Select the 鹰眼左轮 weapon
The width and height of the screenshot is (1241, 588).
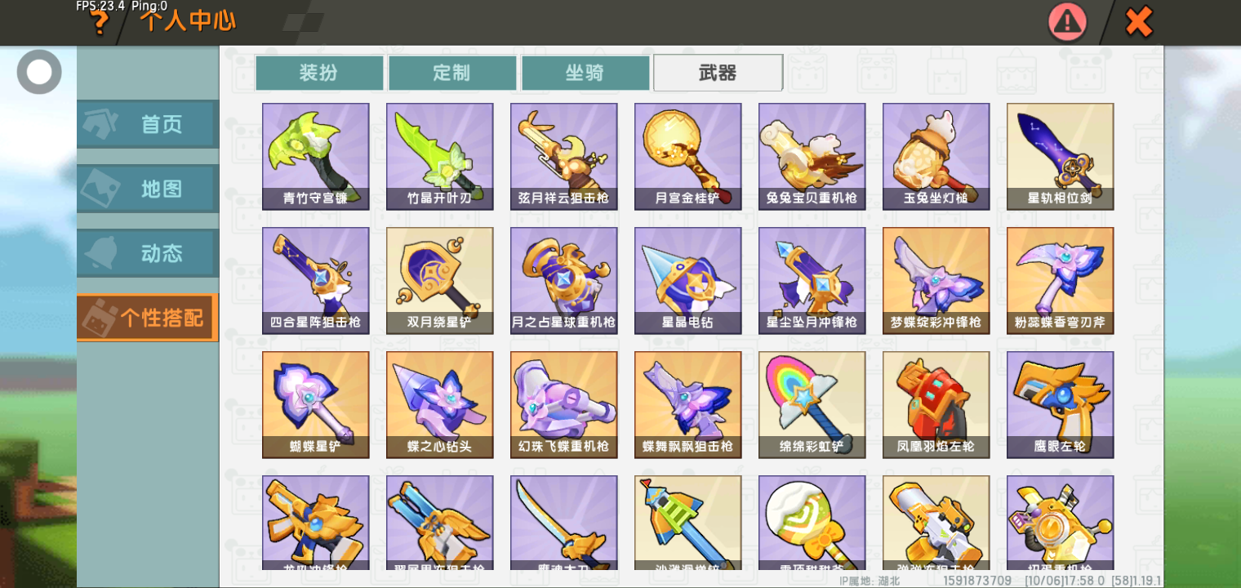pyautogui.click(x=1060, y=405)
